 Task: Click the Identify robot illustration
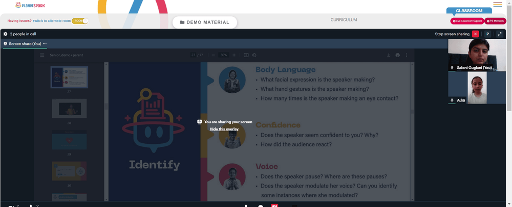(x=153, y=120)
